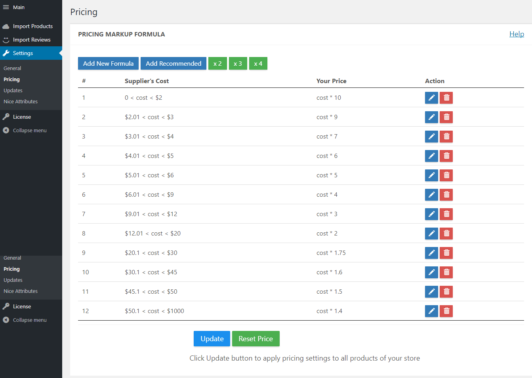Edit formula row 5 (cost * 5)

[431, 175]
